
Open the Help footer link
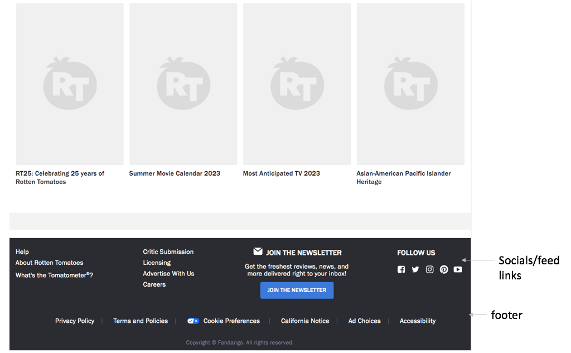point(22,252)
